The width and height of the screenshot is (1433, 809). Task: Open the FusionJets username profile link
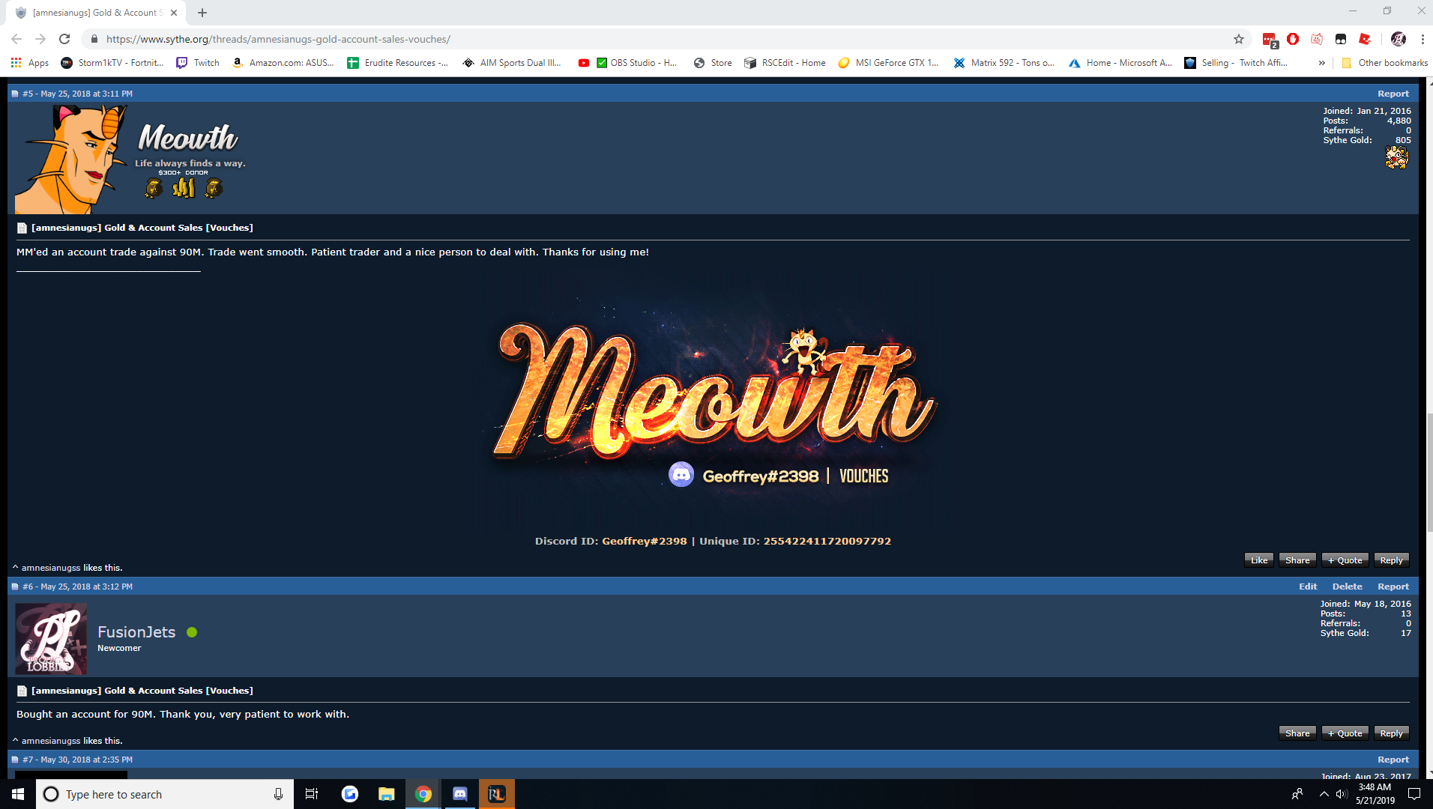136,632
